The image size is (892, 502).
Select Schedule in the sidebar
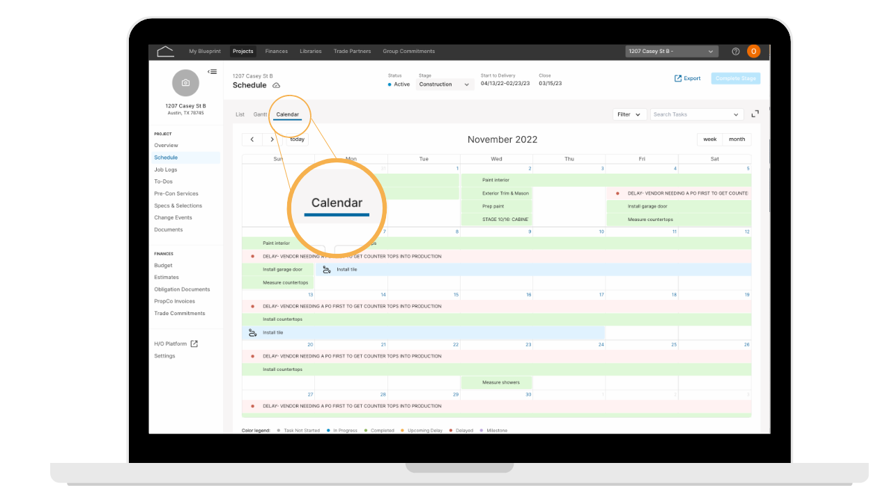(x=166, y=158)
